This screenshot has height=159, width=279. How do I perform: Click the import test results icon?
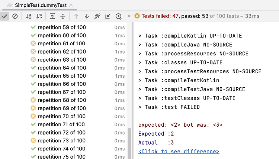[x=108, y=16]
